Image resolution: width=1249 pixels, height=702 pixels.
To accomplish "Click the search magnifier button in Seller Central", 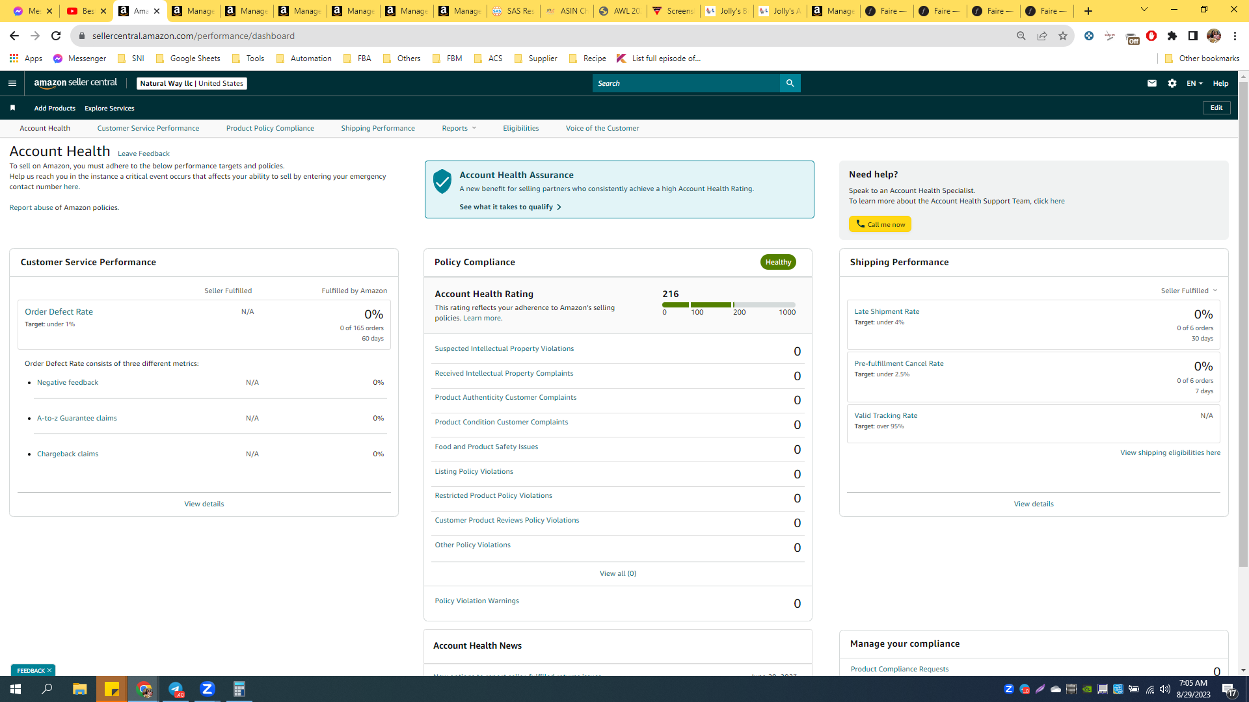I will pyautogui.click(x=790, y=83).
